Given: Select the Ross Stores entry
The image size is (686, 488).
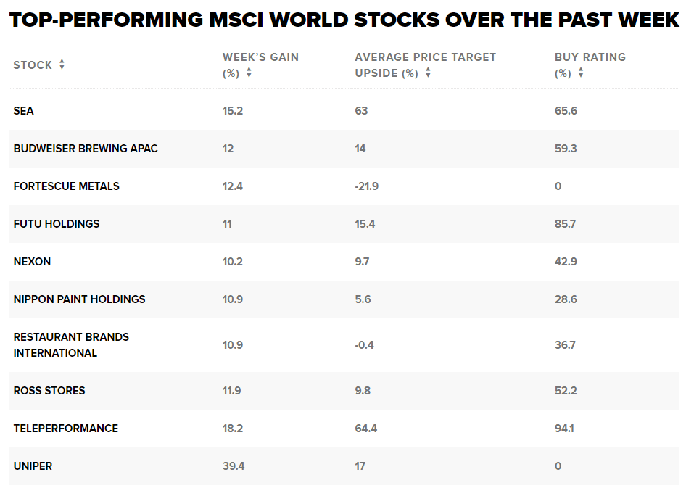Looking at the screenshot, I should click(49, 391).
